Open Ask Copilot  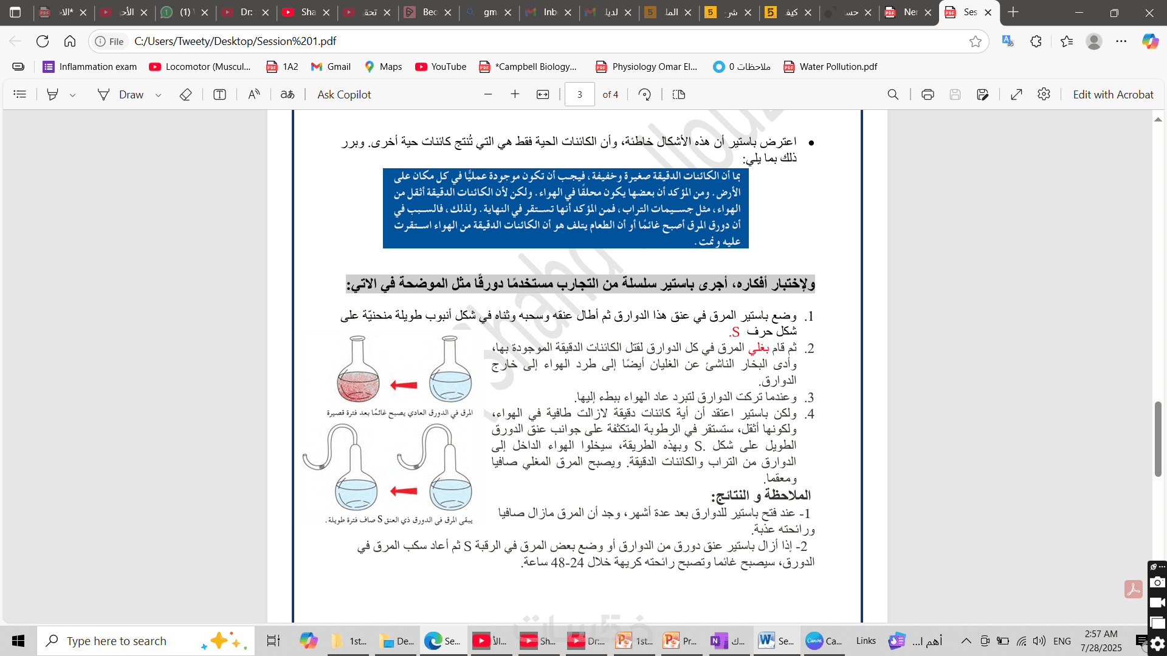point(344,94)
